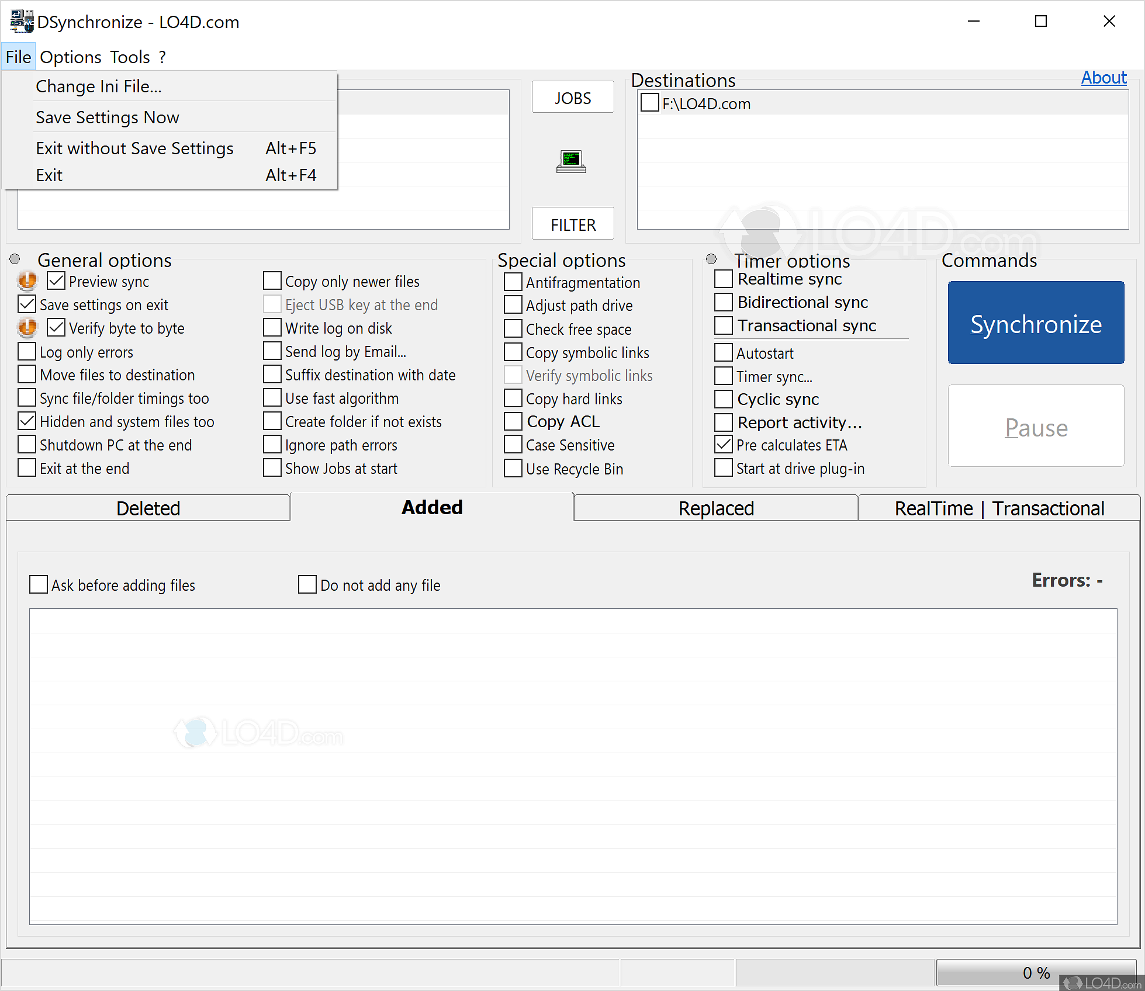Enable Bidirectional sync
The width and height of the screenshot is (1145, 991).
pos(722,302)
